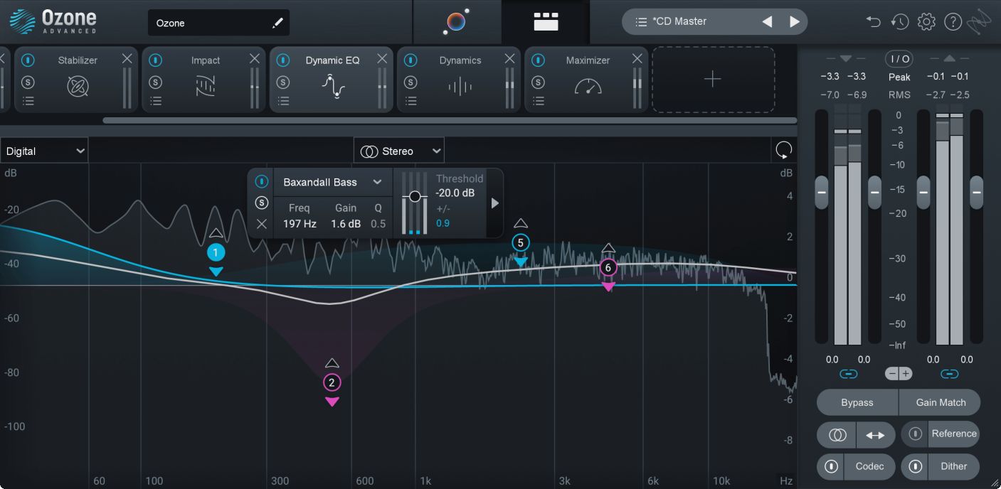Open the Stereo channel mode dropdown
The width and height of the screenshot is (1001, 489).
click(x=399, y=151)
